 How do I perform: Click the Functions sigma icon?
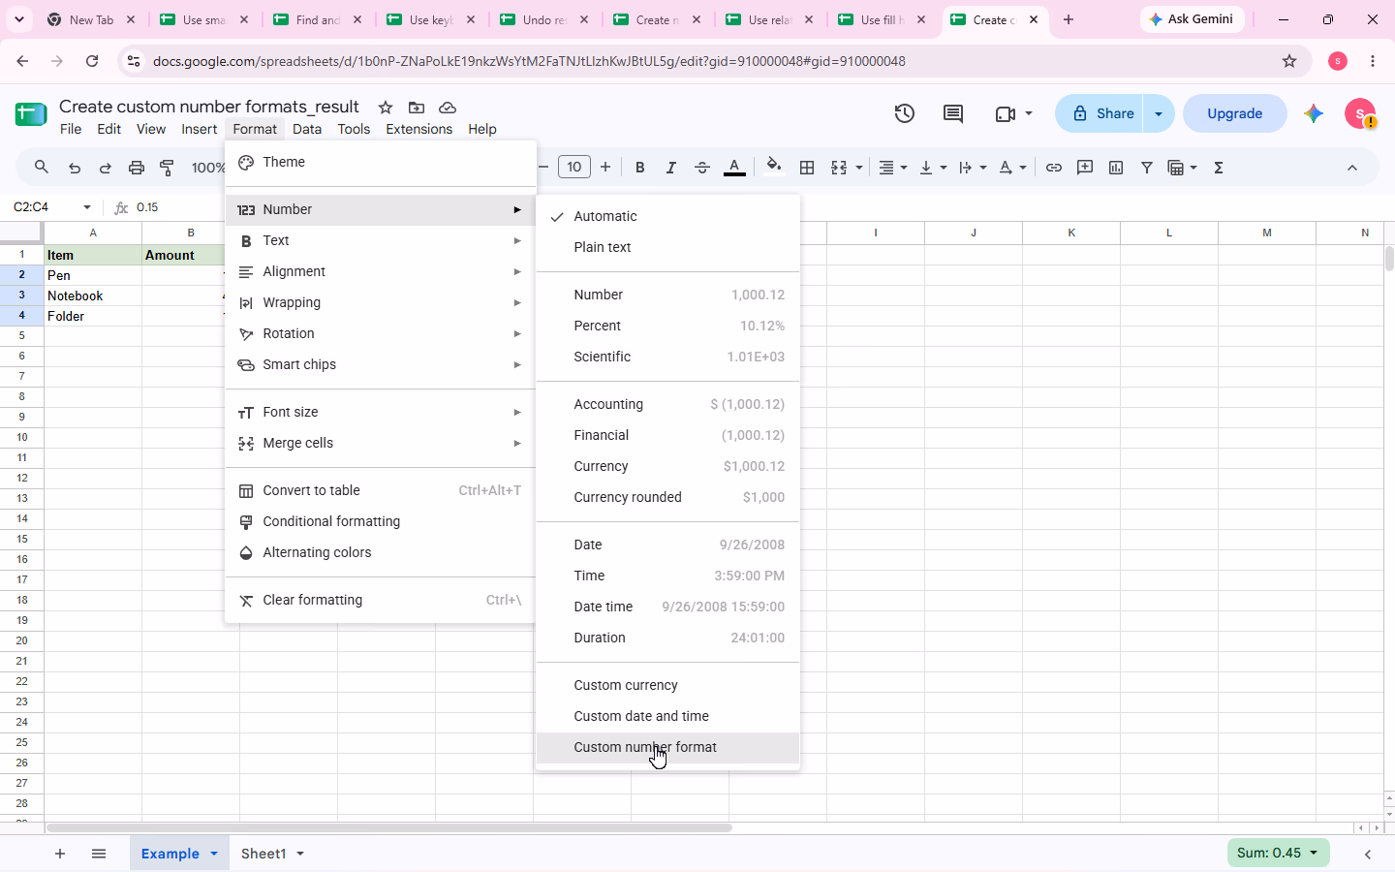tap(1219, 168)
